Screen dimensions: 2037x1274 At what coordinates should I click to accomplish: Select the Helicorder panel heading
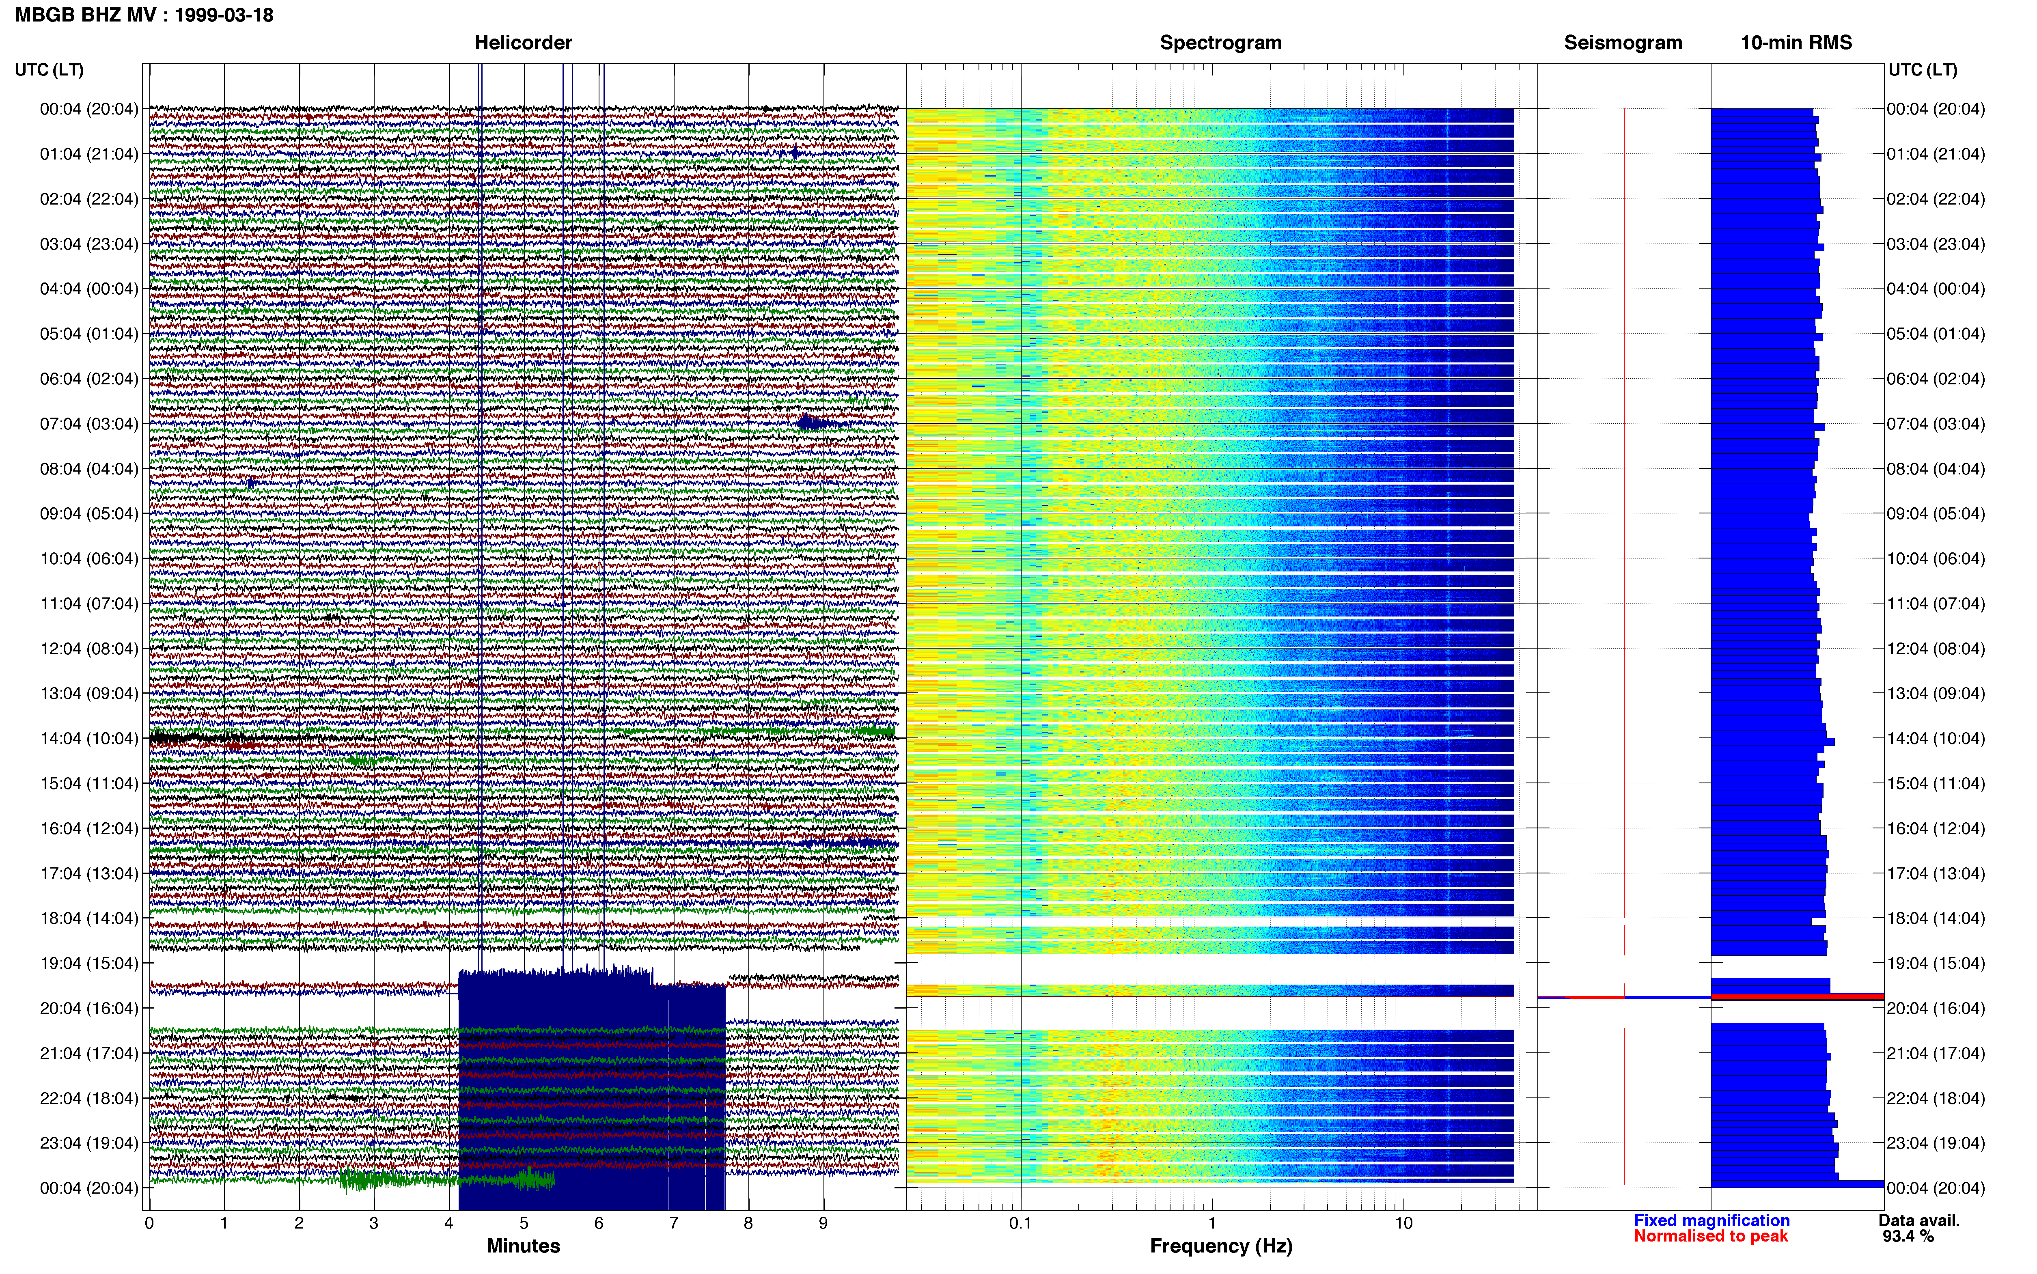[x=523, y=43]
